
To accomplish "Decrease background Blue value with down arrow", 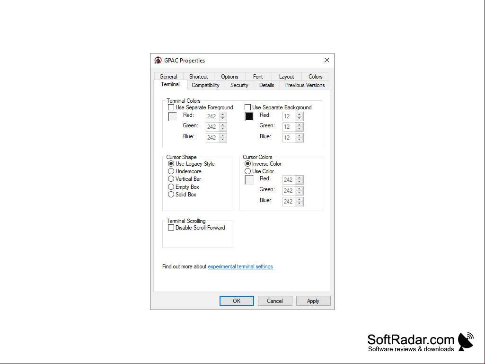I will 300,140.
